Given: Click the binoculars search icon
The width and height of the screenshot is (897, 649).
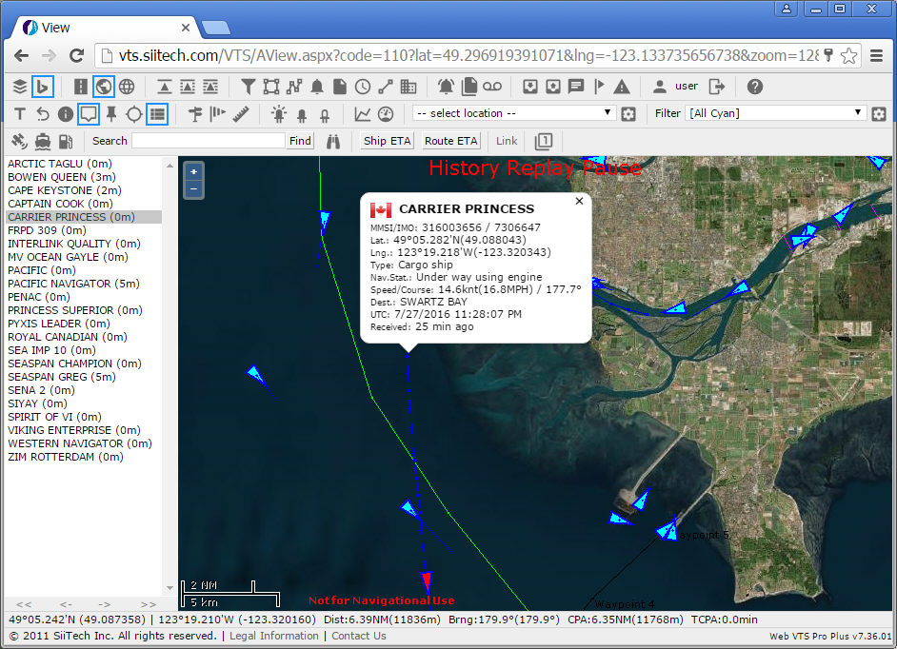Looking at the screenshot, I should pos(333,141).
